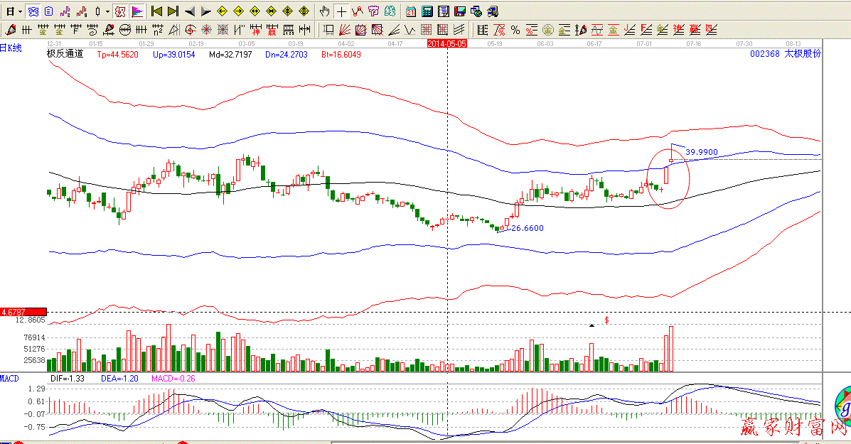Open the calendar icon showing 21
This screenshot has width=851, height=444.
coord(411,11)
